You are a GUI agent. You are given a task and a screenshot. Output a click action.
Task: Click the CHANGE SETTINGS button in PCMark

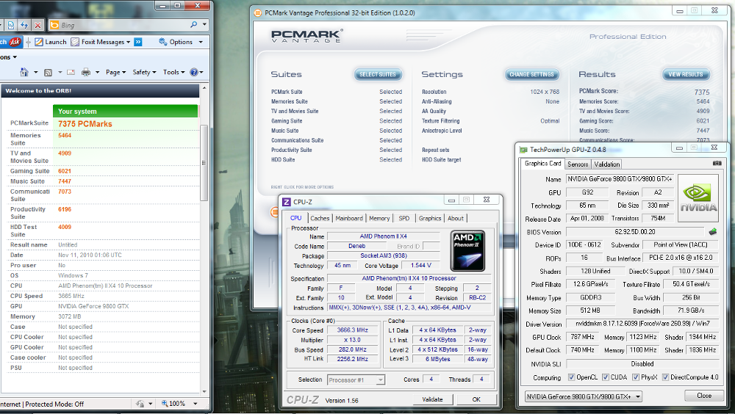pyautogui.click(x=532, y=74)
